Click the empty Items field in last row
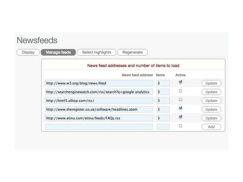Screen dimensions: 243x182 tap(163, 127)
